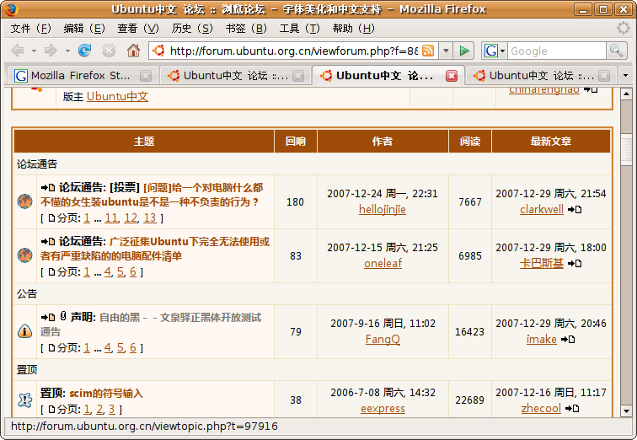Switch to last Ubuntu中文 论坛 tab
The width and height of the screenshot is (637, 440).
point(540,76)
